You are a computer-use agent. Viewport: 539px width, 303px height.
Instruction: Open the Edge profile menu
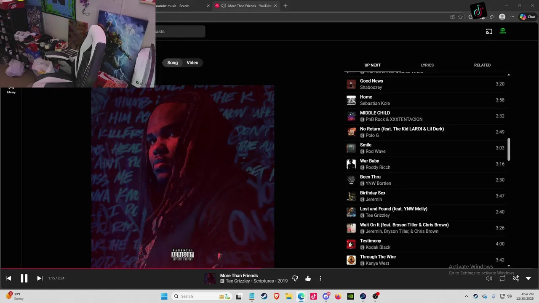coord(502,17)
